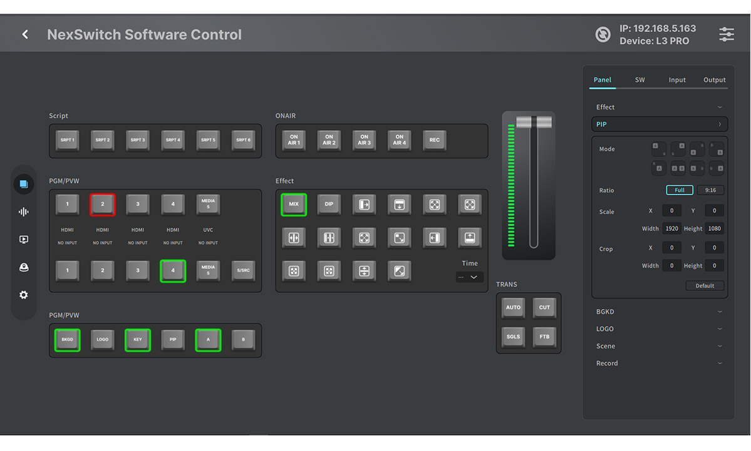751x451 pixels.
Task: Open the media playback icon in the sidebar
Action: [23, 239]
